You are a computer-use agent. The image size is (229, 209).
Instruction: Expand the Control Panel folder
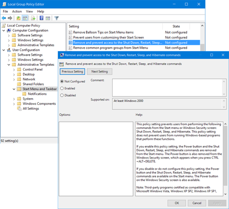(14, 70)
